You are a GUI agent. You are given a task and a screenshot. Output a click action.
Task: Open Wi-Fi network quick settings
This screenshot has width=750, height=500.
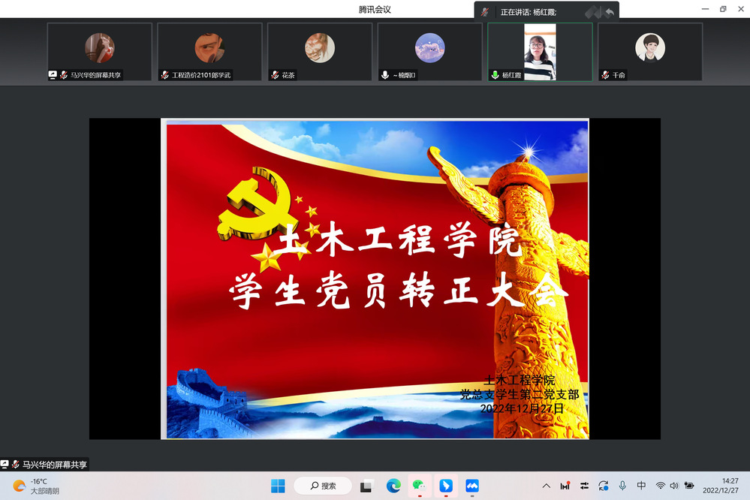coord(661,486)
